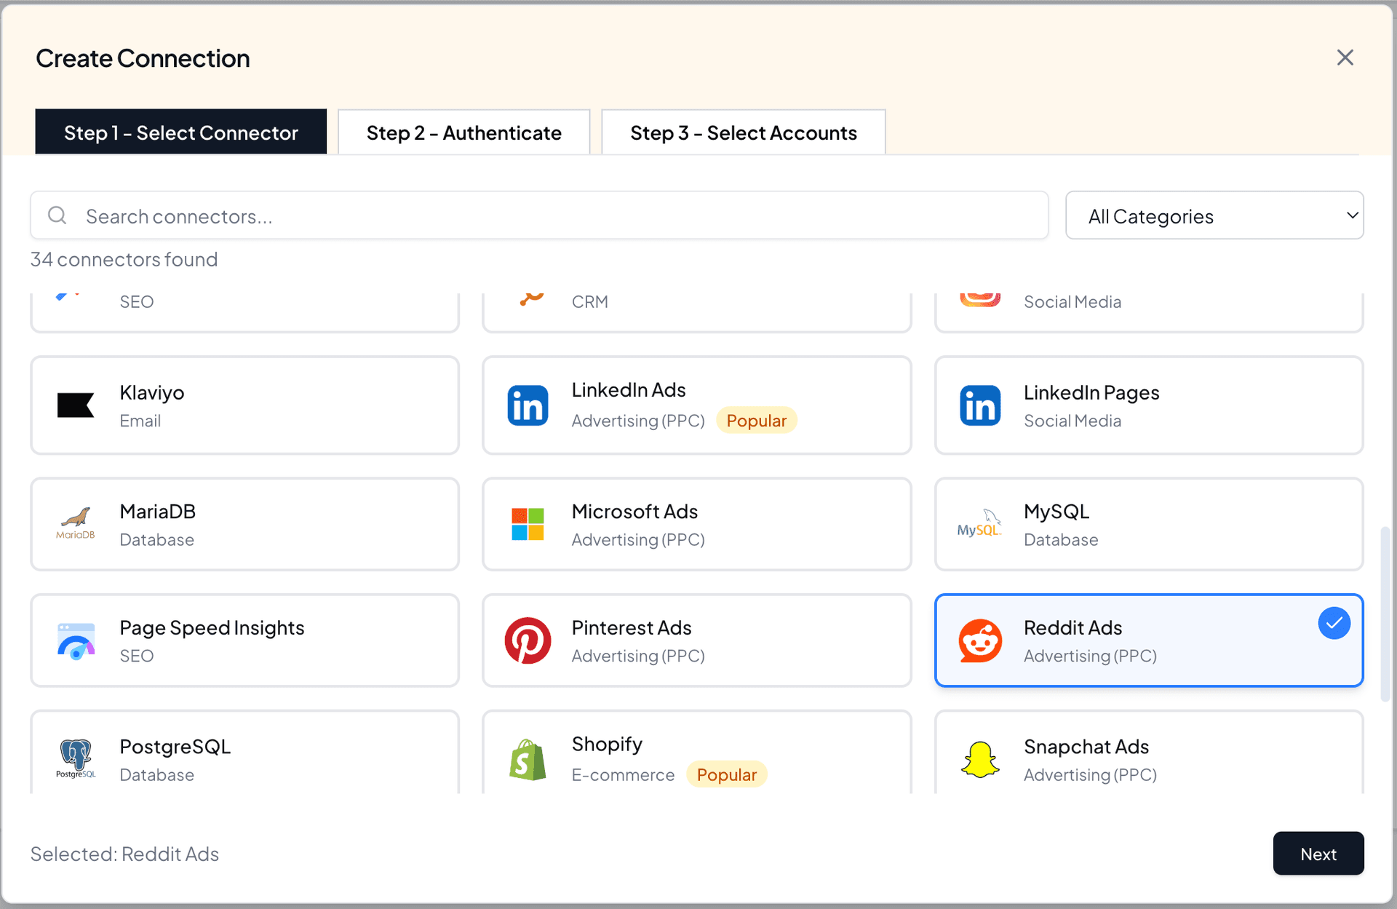Open Step 3 – Select Accounts tab
Viewport: 1397px width, 909px height.
point(744,132)
